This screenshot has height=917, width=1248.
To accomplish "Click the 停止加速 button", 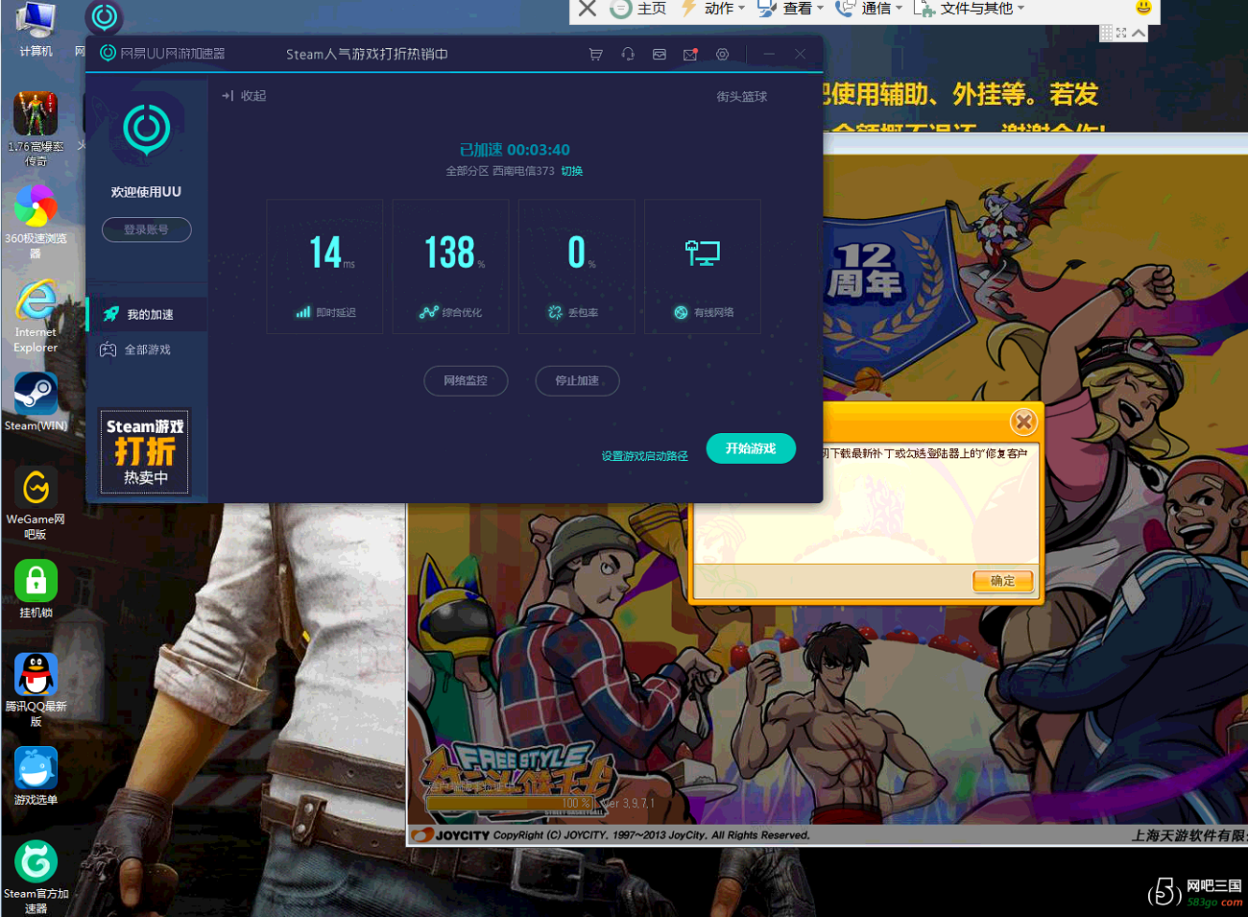I will coord(577,381).
